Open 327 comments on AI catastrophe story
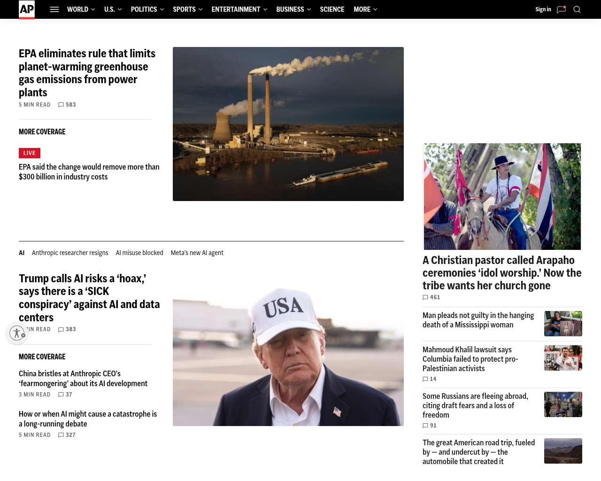 click(67, 435)
